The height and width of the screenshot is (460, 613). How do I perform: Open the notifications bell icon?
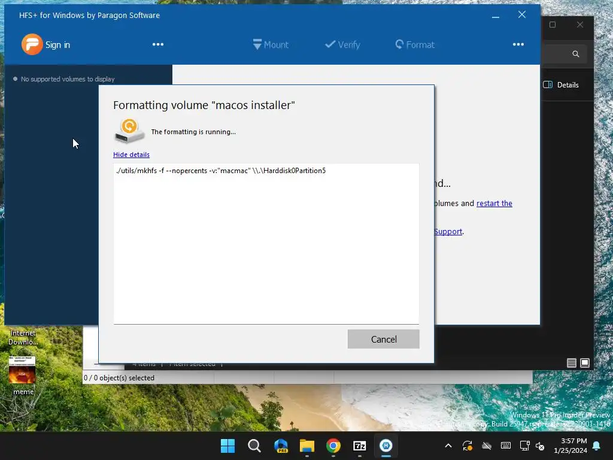tap(597, 446)
